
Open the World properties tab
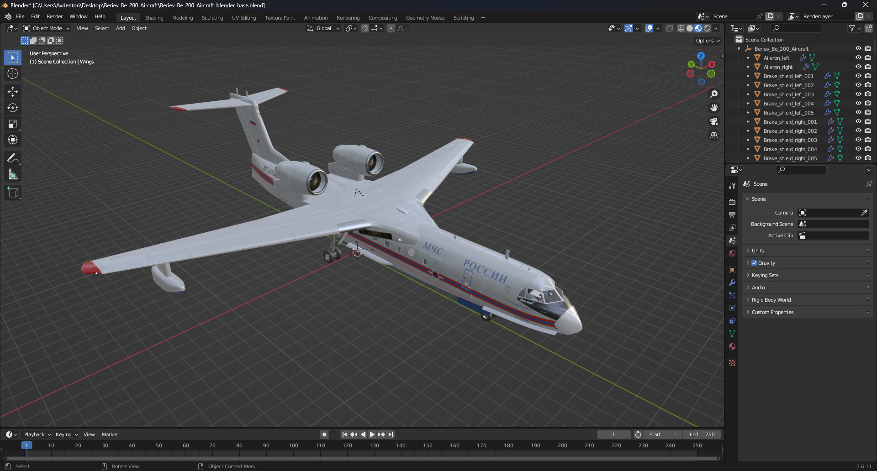(x=732, y=253)
